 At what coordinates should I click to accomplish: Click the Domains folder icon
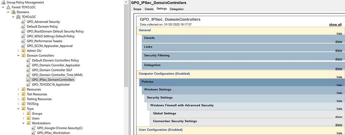(13, 12)
